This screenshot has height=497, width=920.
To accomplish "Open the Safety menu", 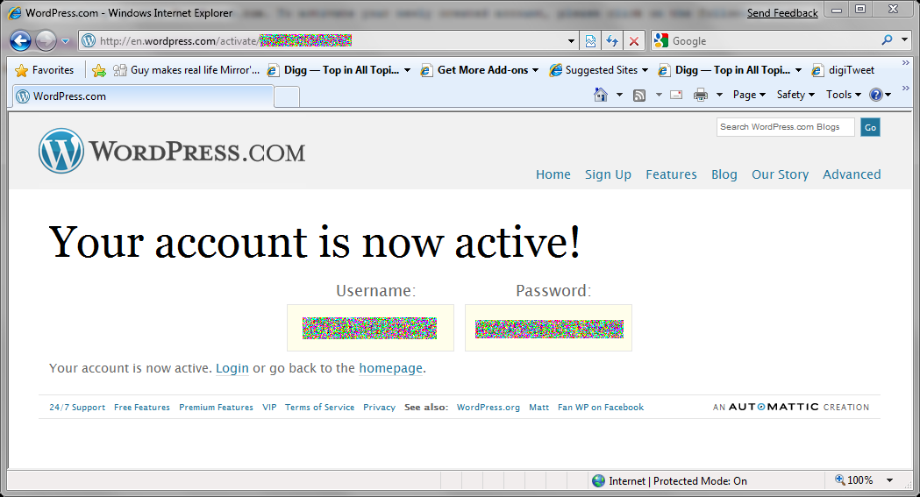I will tap(795, 95).
